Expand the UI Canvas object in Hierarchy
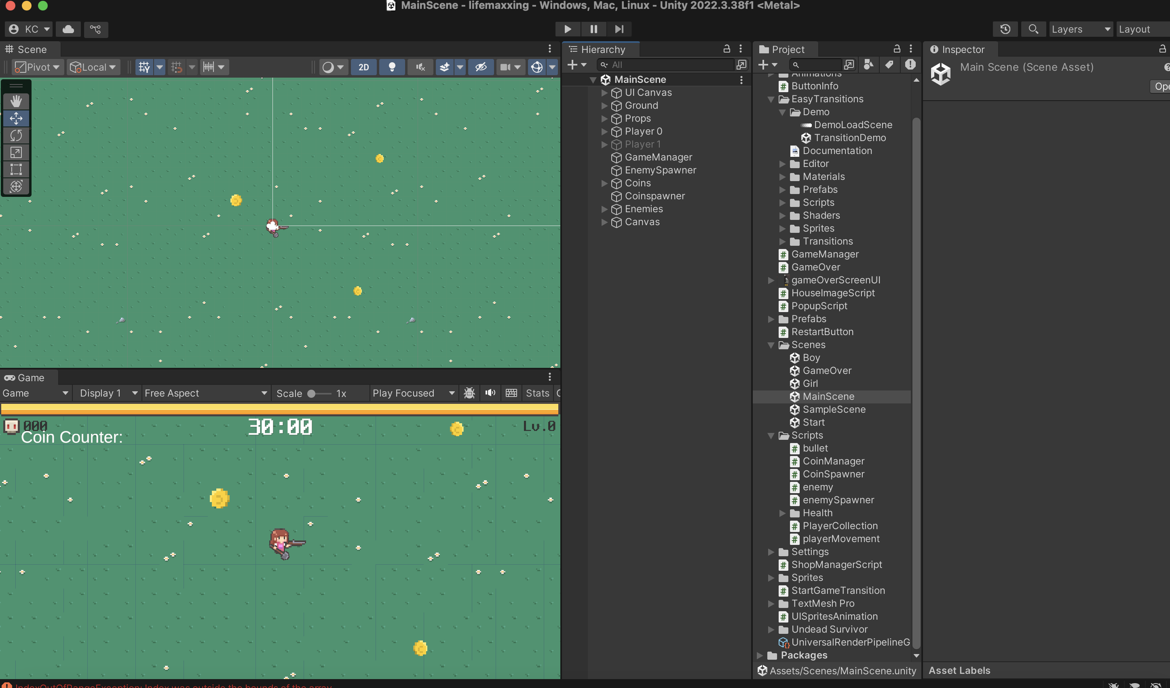 point(604,93)
